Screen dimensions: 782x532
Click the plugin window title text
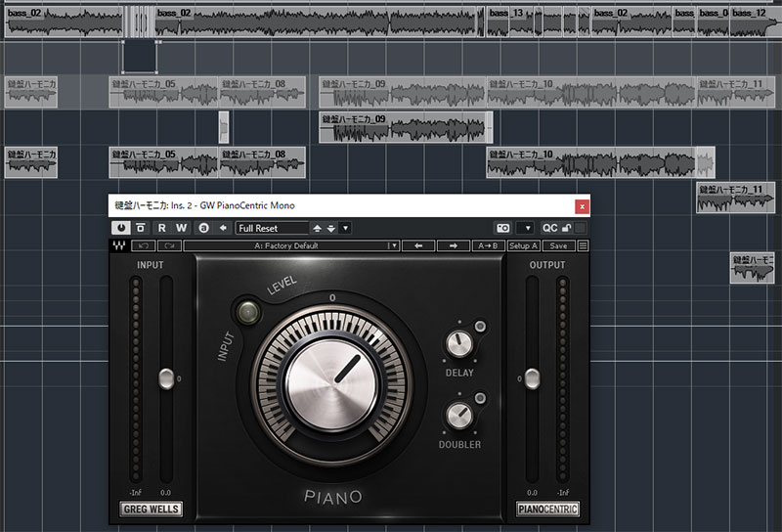(x=204, y=205)
